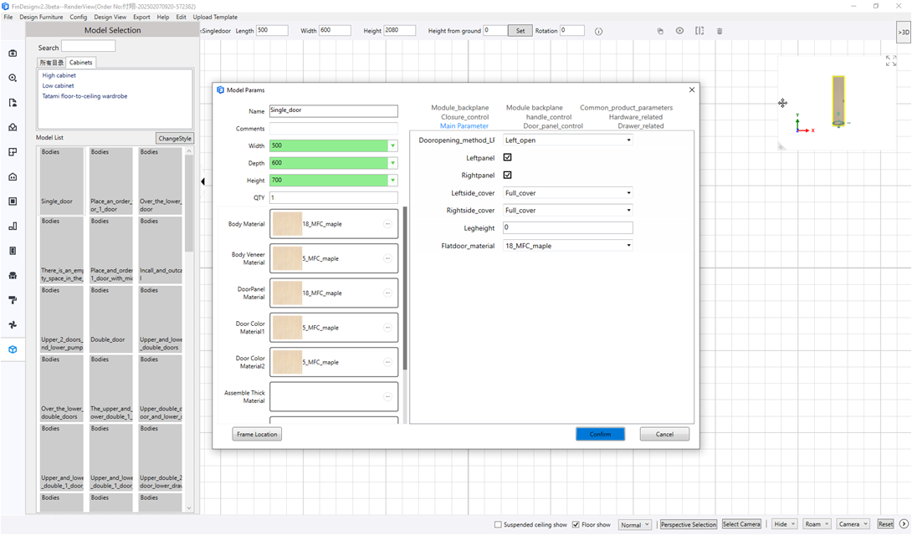Switch to the Hardware_related tab
This screenshot has width=912, height=535.
636,117
